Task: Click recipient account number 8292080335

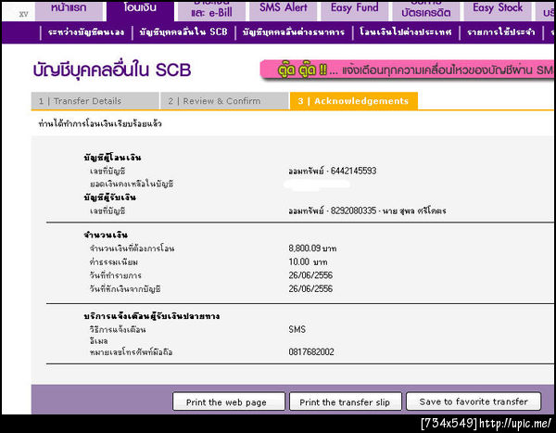Action: (353, 210)
